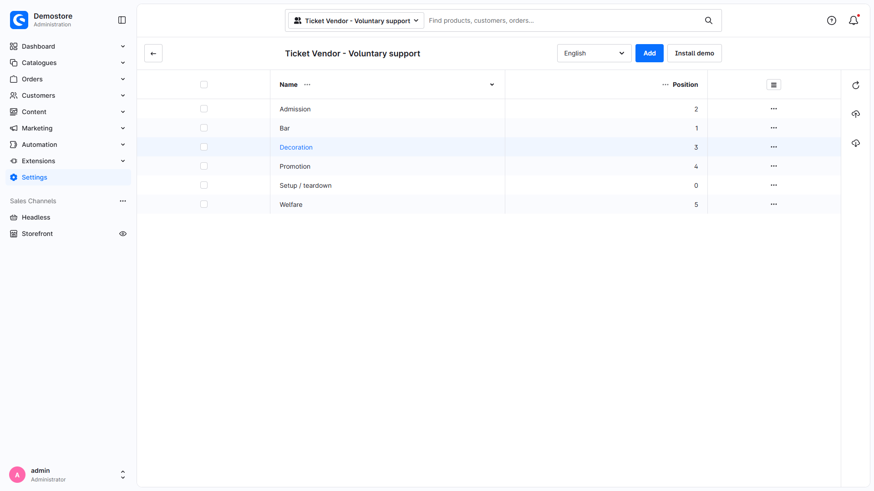Screen dimensions: 874x491
Task: Open row actions for Admission
Action: tap(774, 109)
